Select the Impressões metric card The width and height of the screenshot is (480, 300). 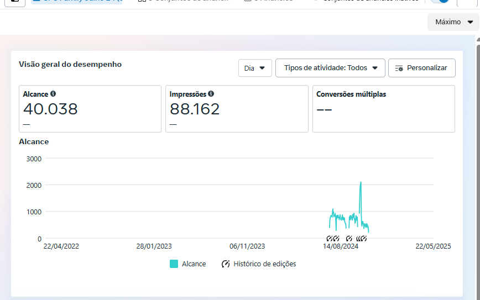(237, 109)
